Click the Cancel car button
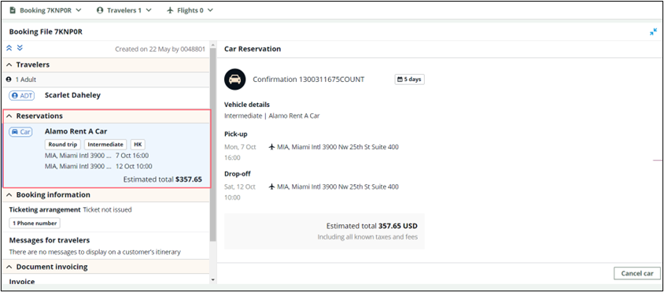The width and height of the screenshot is (664, 292). click(x=637, y=273)
